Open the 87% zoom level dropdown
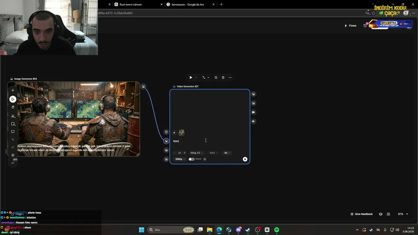Image resolution: width=418 pixels, height=235 pixels. point(403,214)
